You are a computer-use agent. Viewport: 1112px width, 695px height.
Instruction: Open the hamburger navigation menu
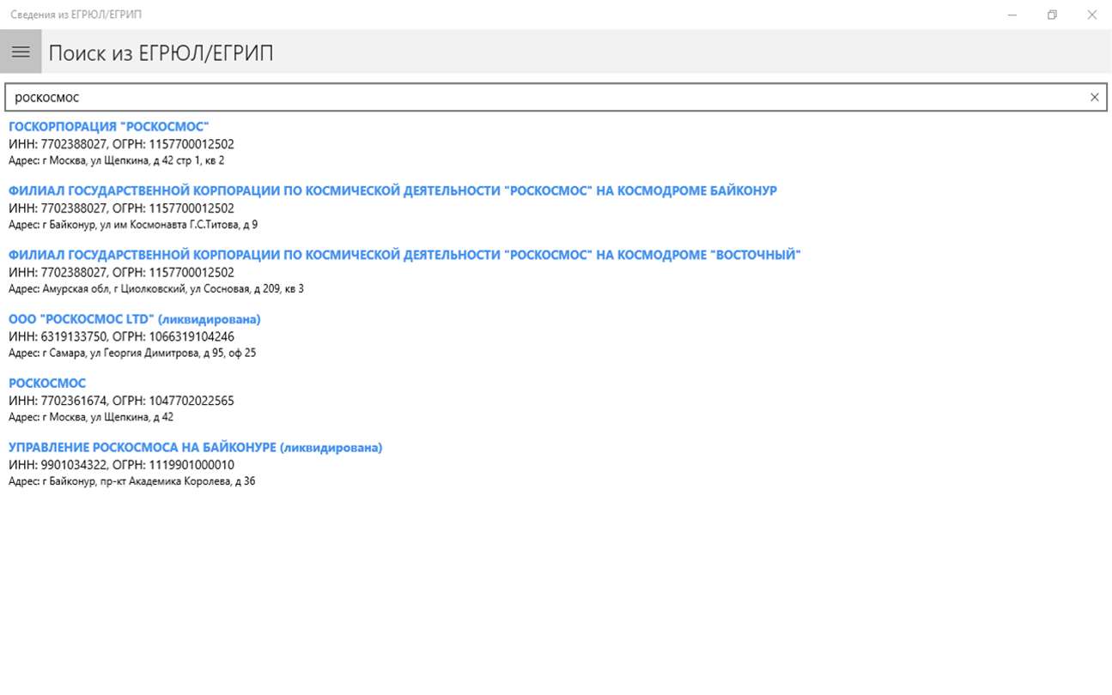coord(21,52)
